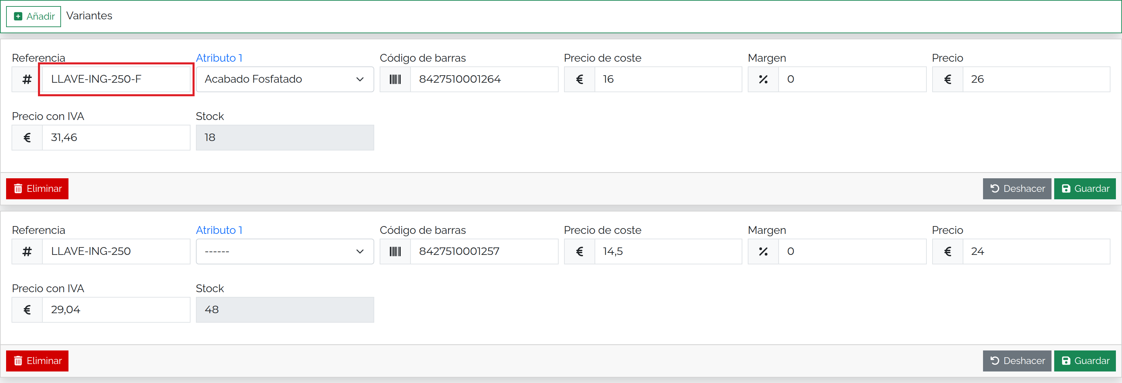1122x383 pixels.
Task: Click euro icon beside cost price 16
Action: (x=579, y=79)
